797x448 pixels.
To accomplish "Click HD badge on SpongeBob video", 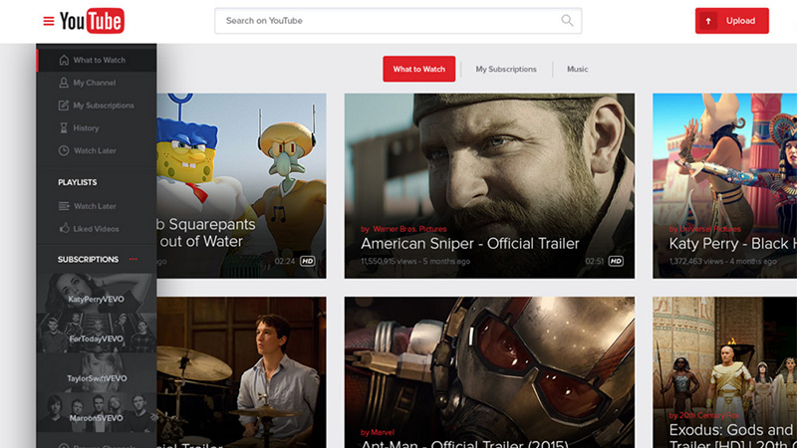I will [308, 261].
